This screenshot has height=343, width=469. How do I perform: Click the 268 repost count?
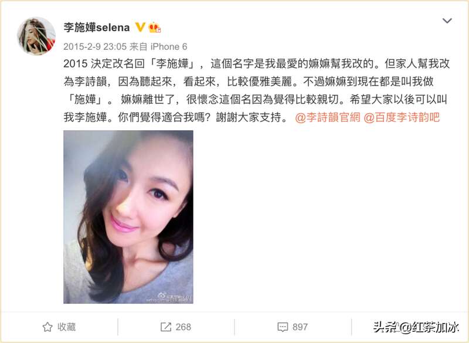[x=183, y=327]
